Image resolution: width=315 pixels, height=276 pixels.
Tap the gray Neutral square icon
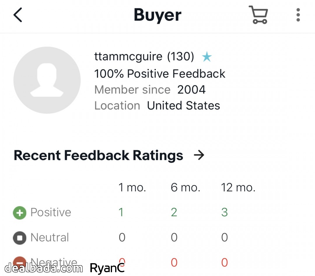tap(20, 238)
